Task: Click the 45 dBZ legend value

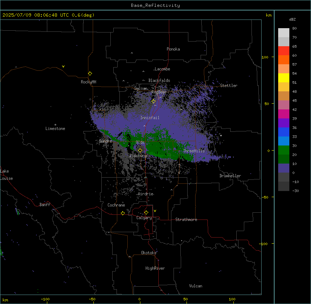Action: [x=294, y=101]
